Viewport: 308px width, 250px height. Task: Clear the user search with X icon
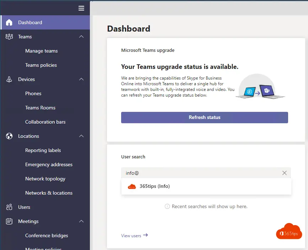[284, 173]
